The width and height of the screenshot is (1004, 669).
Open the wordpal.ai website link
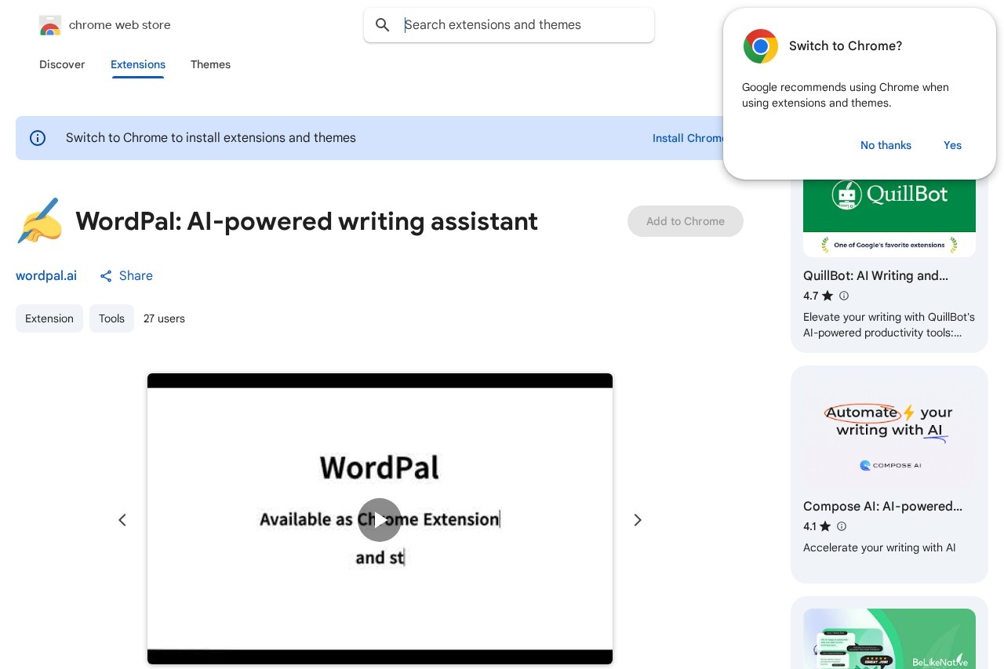point(46,276)
